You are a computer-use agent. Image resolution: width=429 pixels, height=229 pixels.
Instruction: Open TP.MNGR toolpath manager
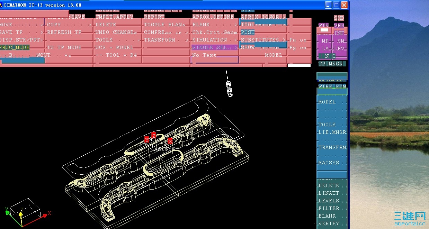coord(331,64)
